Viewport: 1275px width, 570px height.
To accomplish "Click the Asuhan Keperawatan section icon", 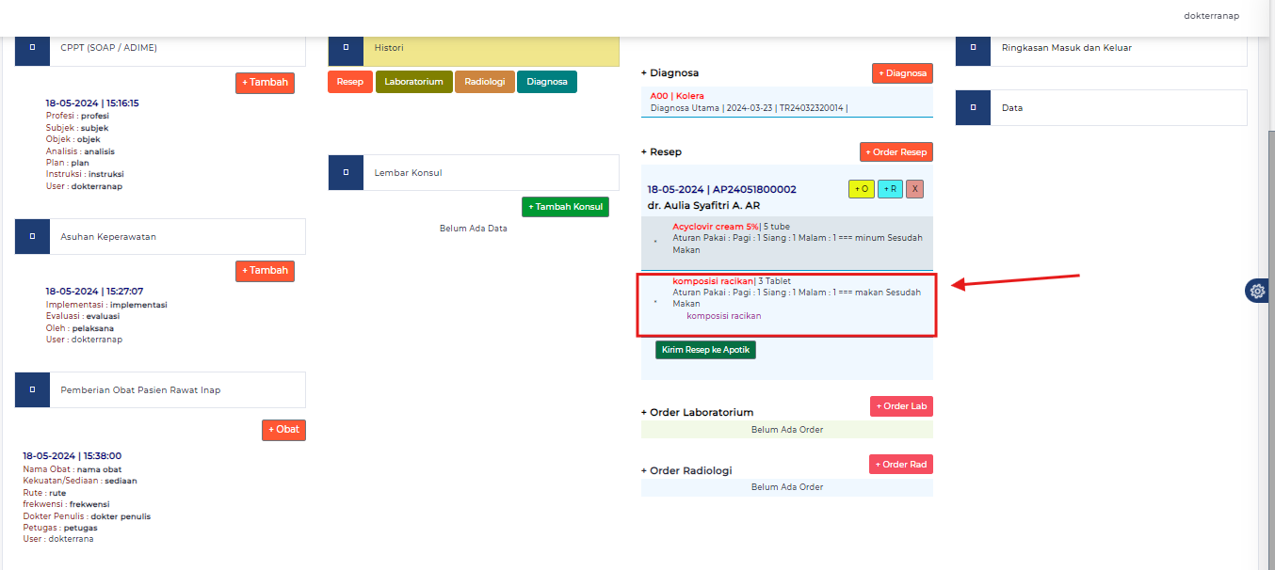I will (32, 236).
